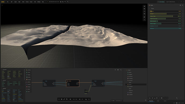Collapse the Primitive section in the toolbox
This screenshot has width=185, height=104.
coord(2,70)
